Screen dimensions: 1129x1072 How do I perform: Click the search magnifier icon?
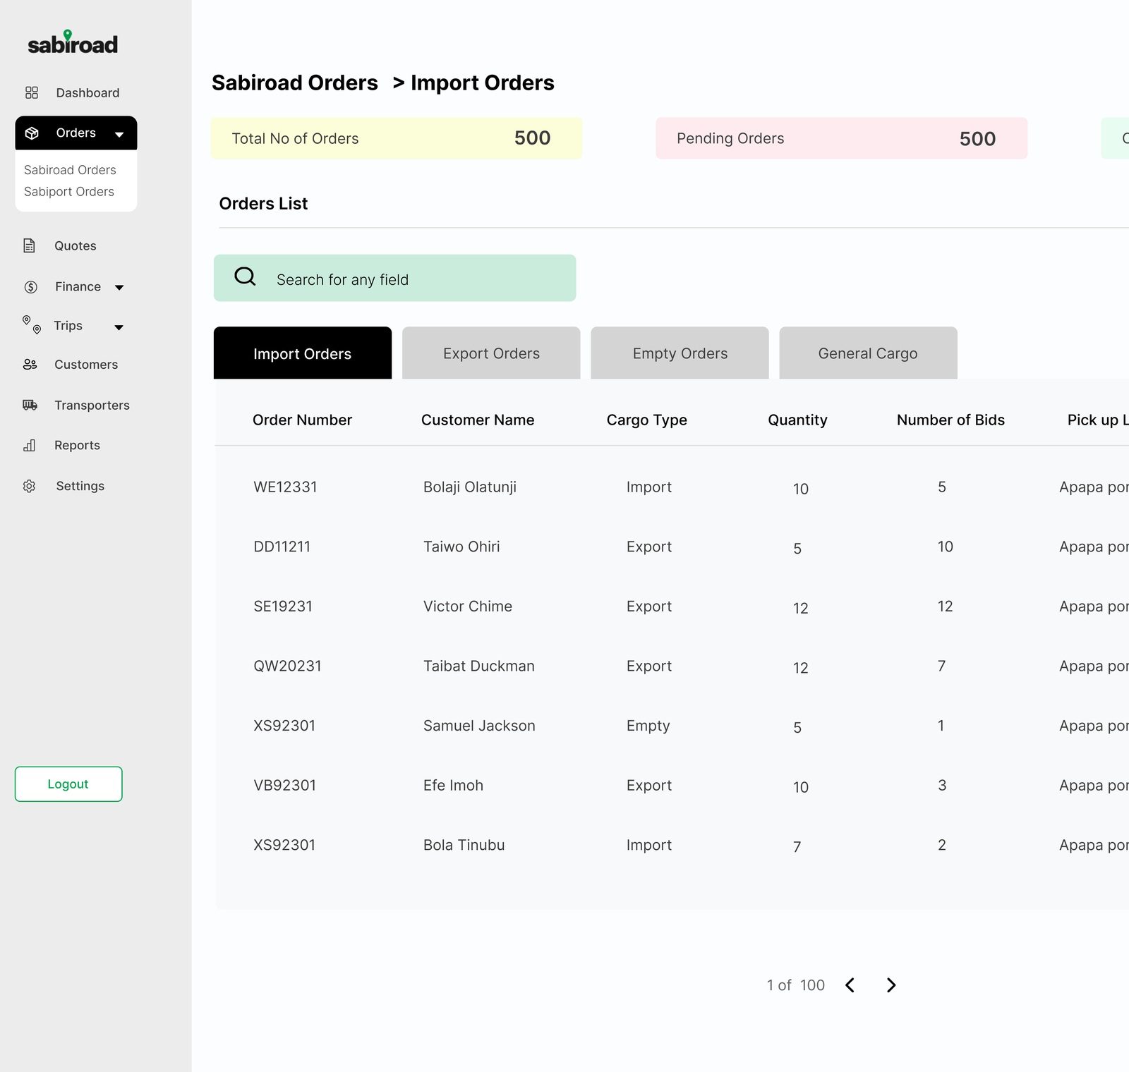point(245,276)
